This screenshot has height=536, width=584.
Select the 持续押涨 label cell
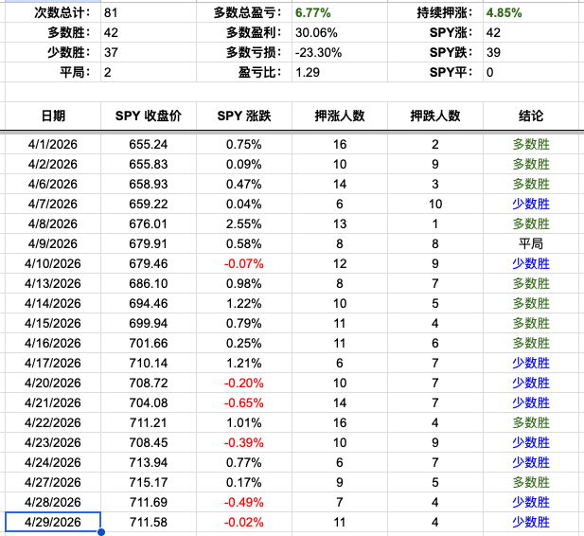point(435,12)
